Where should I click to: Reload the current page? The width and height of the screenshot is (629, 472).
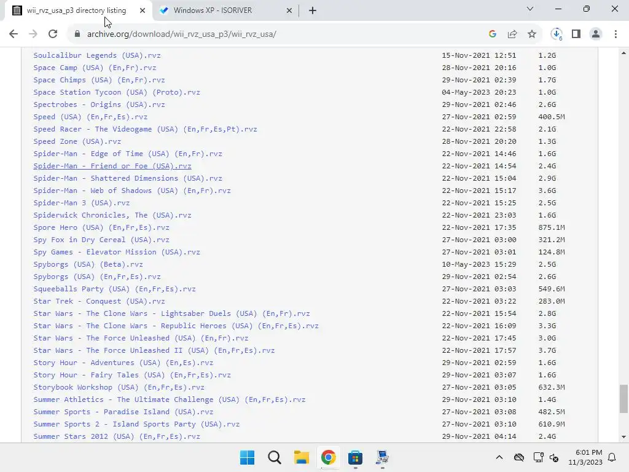[x=53, y=34]
